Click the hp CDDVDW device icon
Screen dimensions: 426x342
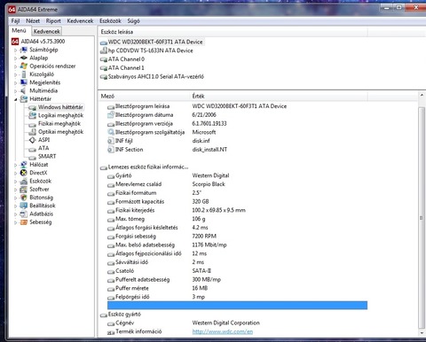pyautogui.click(x=104, y=51)
